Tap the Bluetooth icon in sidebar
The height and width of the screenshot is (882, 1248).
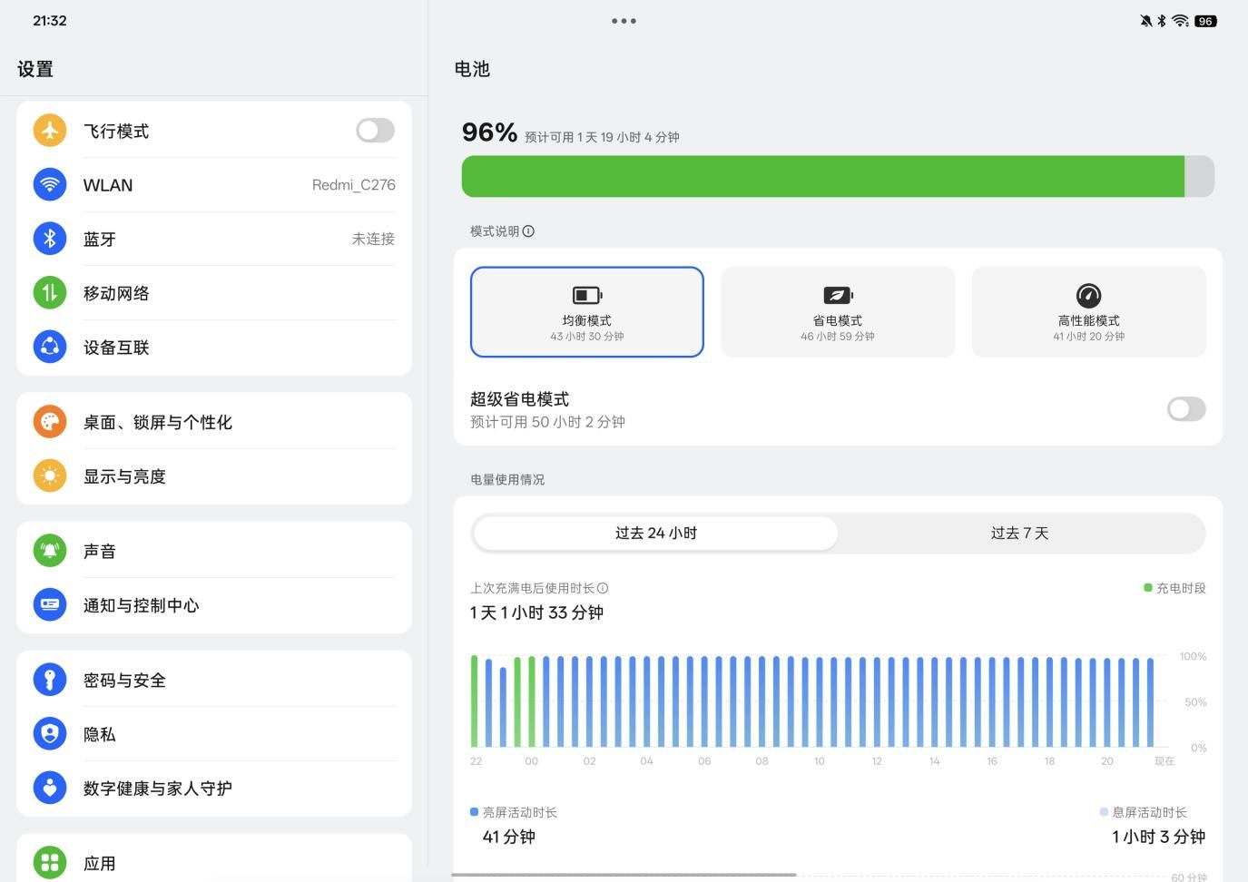(50, 239)
